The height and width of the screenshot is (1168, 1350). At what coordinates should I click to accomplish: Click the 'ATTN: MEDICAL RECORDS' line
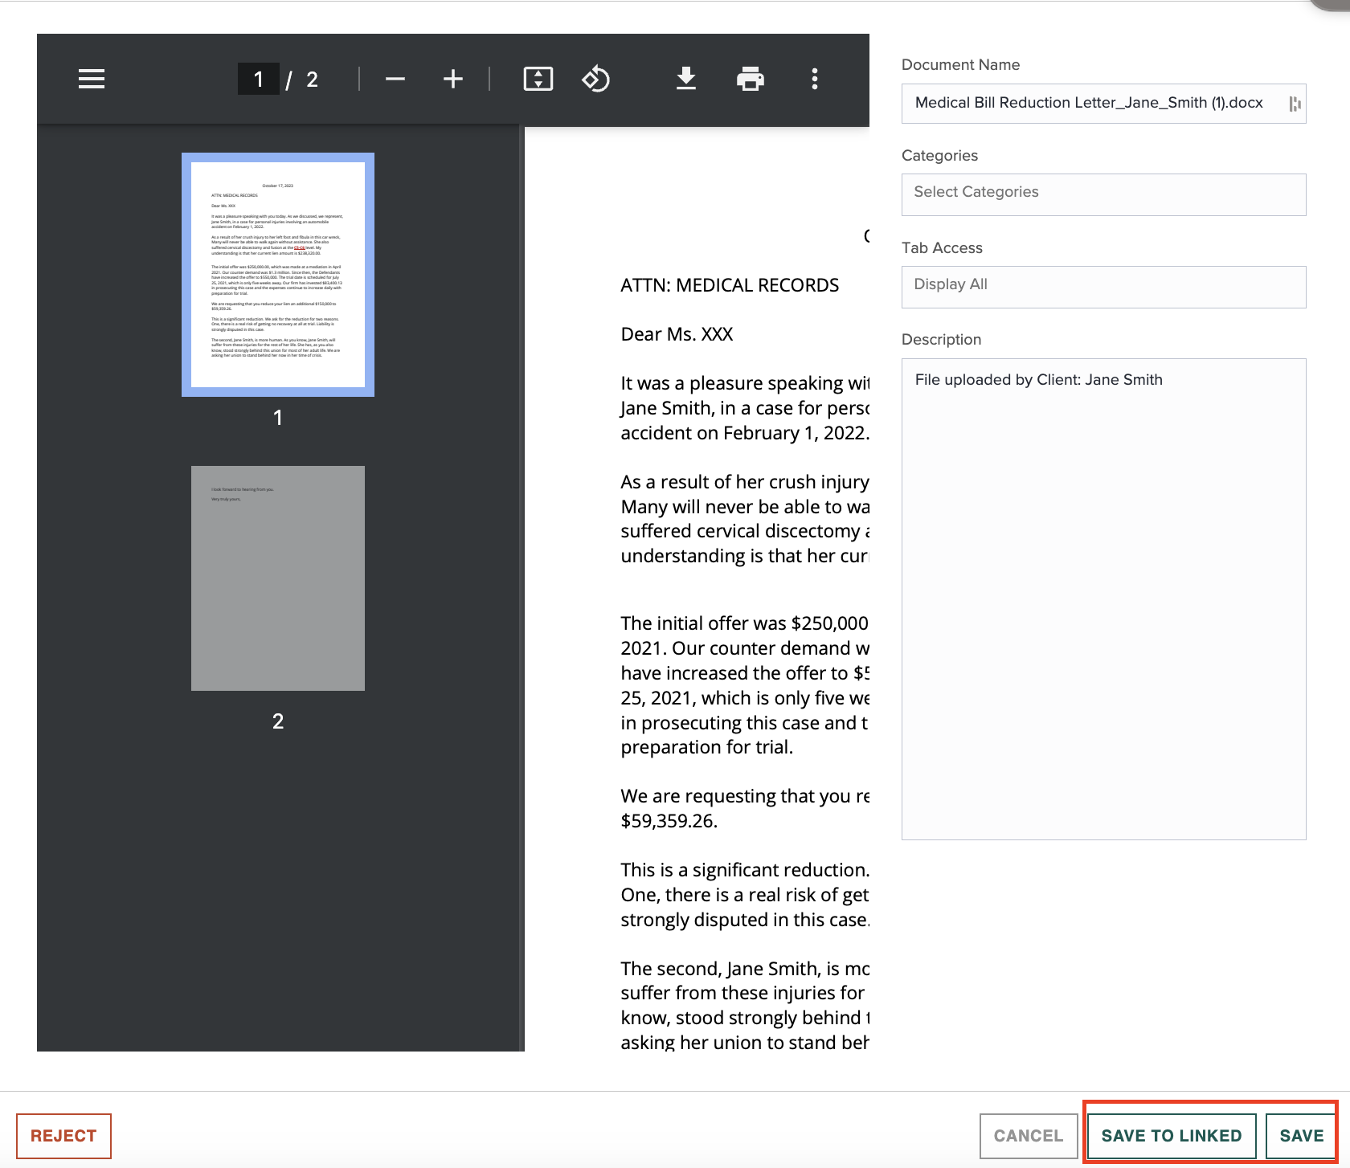pos(730,285)
